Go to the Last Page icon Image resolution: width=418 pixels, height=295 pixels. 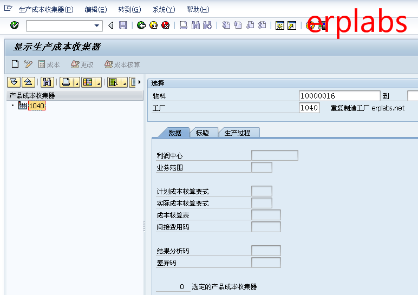point(262,25)
